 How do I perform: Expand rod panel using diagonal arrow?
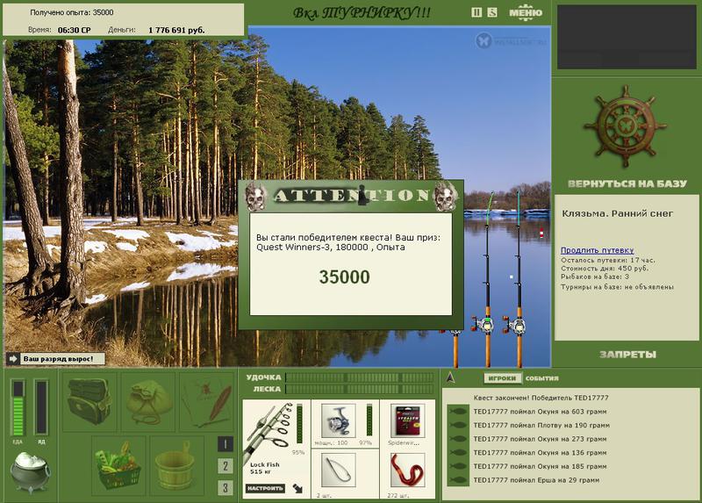pos(297,488)
